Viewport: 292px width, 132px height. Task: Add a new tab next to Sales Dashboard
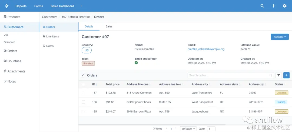click(82, 6)
